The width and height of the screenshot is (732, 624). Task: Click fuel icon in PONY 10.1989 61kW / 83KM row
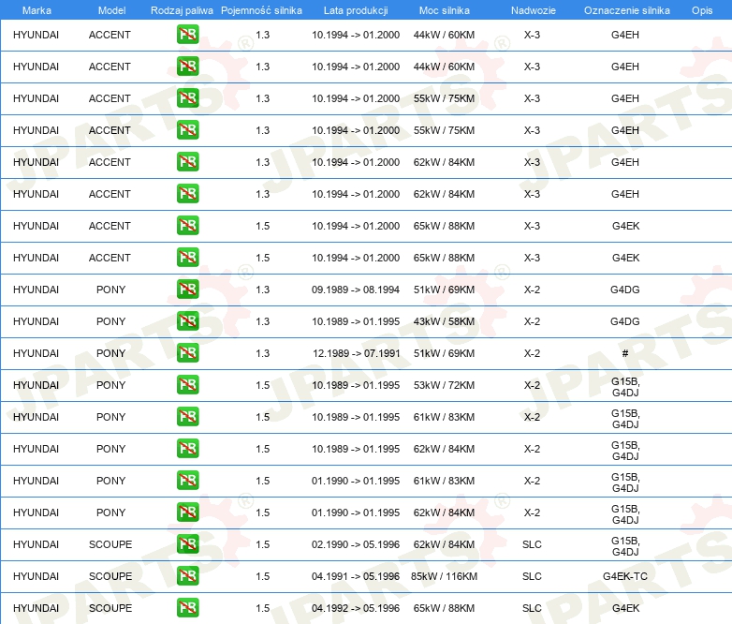[187, 416]
